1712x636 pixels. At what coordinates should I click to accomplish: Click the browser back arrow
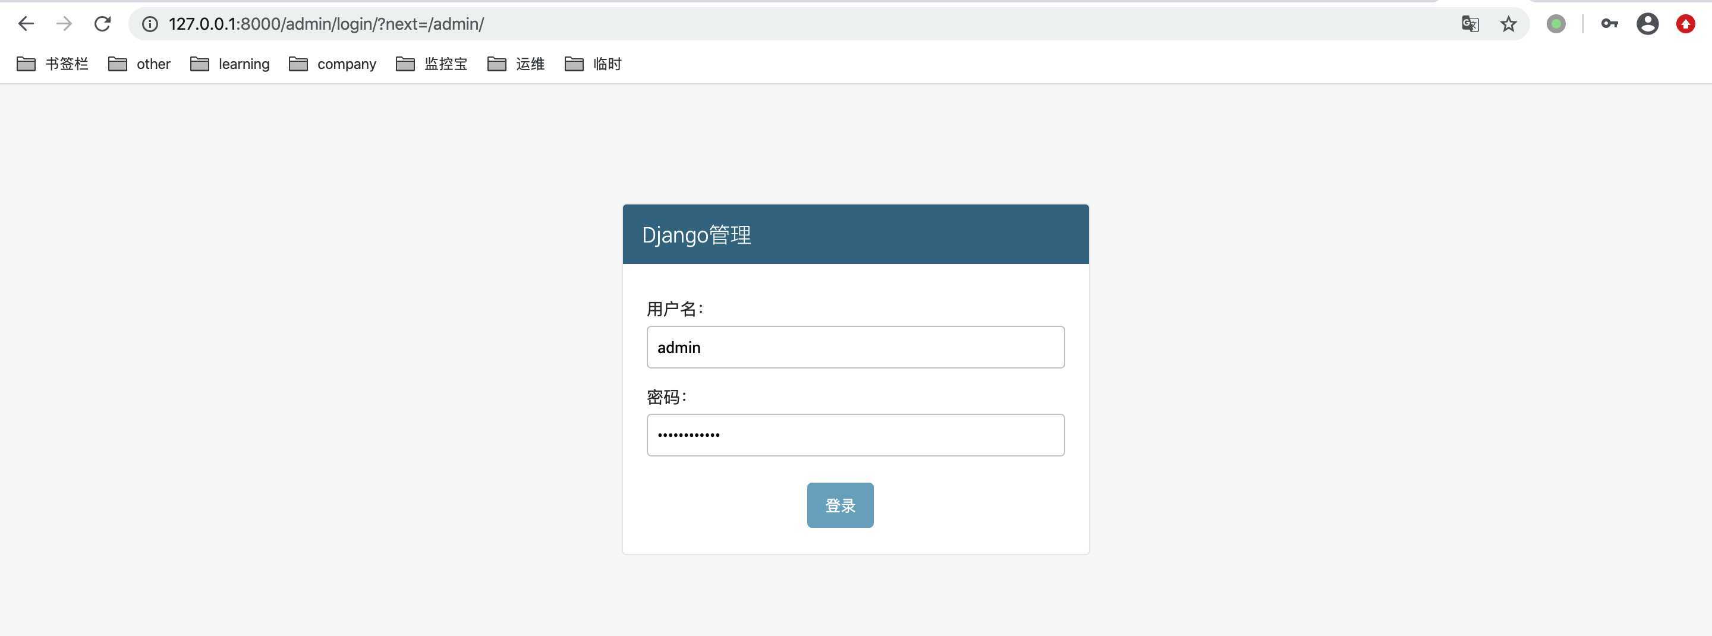[26, 24]
